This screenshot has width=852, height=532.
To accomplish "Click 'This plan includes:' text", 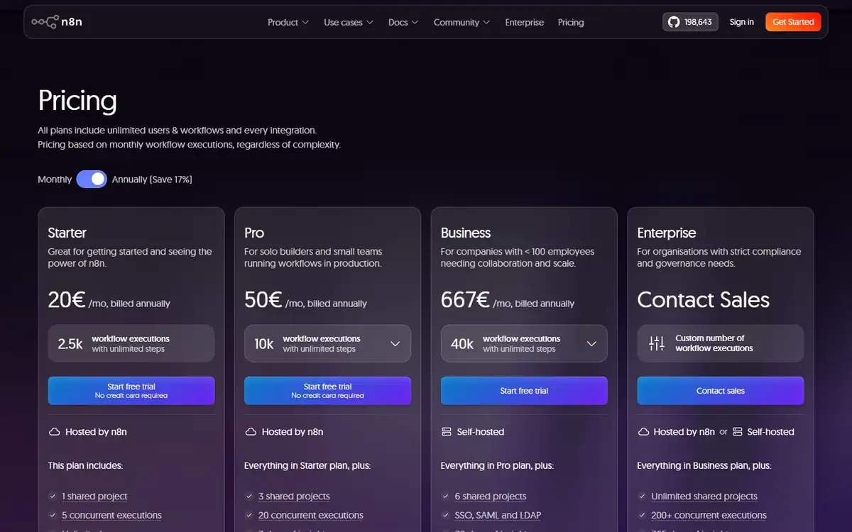I will click(x=85, y=466).
